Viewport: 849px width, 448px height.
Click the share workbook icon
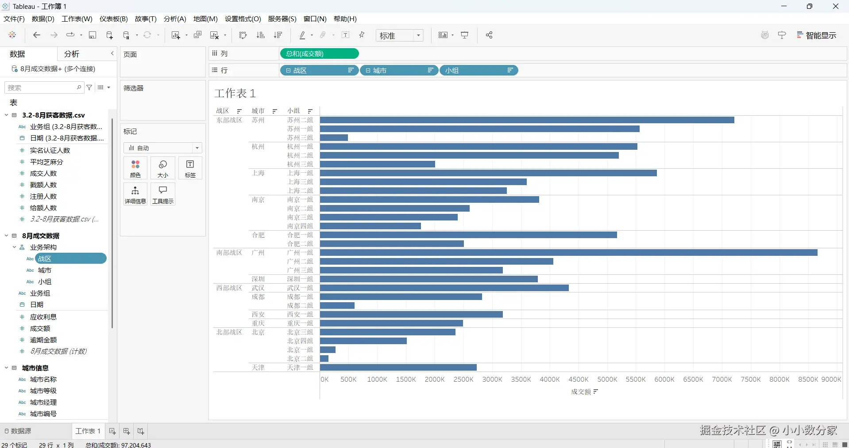click(489, 35)
